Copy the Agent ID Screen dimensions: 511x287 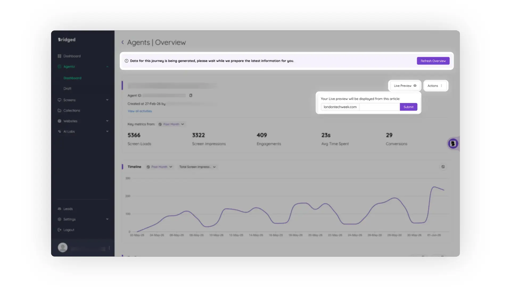point(191,95)
